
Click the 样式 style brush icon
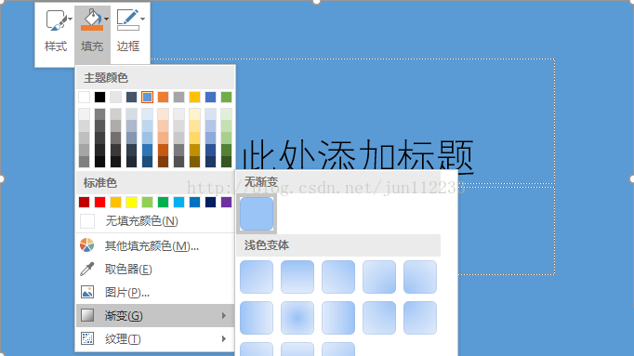56,20
